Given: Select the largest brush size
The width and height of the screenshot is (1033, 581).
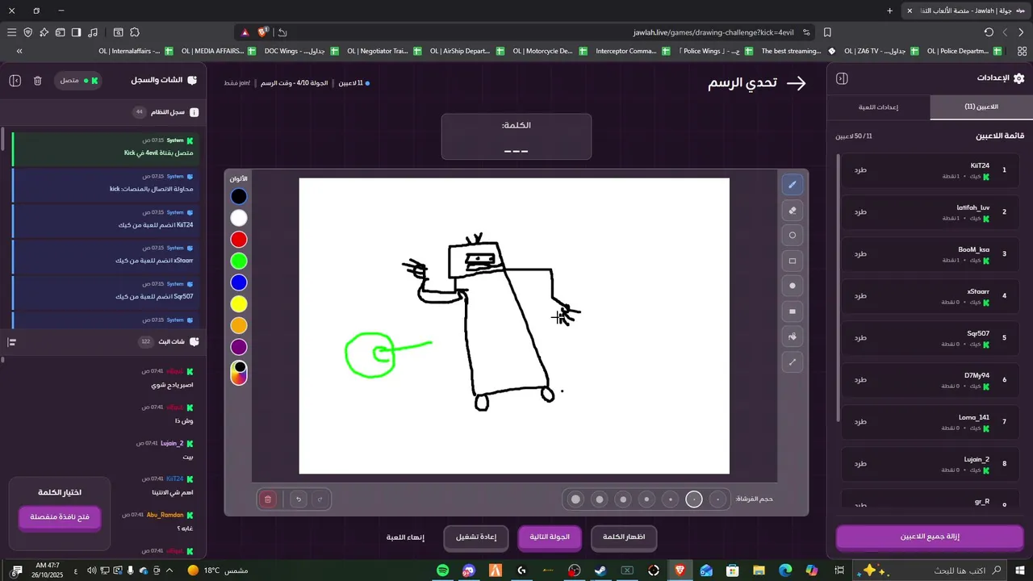Looking at the screenshot, I should point(575,499).
